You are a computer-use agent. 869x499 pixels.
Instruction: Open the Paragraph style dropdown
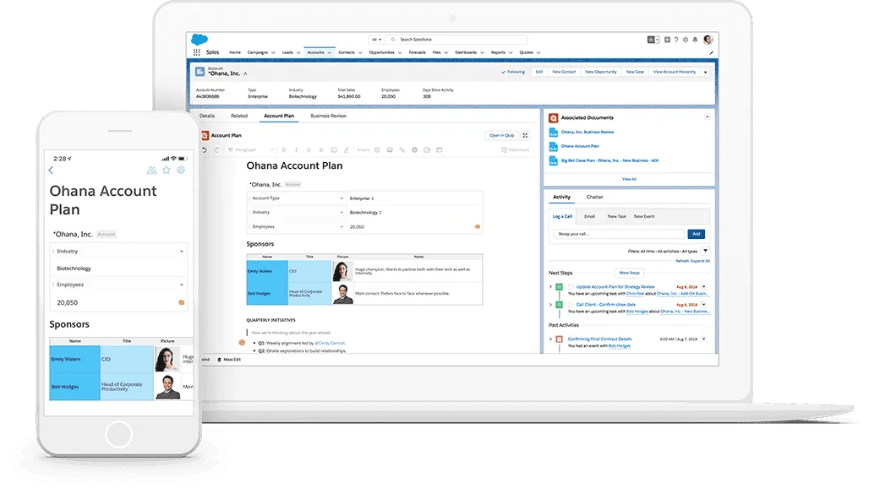point(251,150)
